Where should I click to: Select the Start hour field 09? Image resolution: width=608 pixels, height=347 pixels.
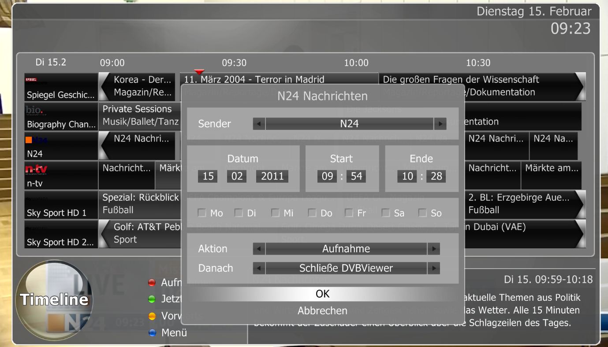tap(327, 177)
